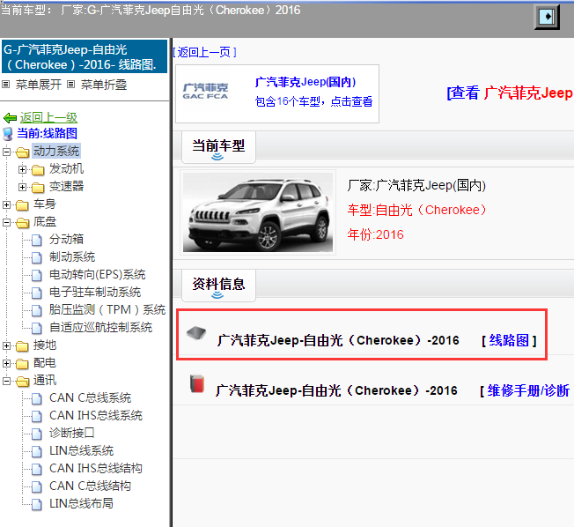Click the 菜单展开 menu expand icon
This screenshot has height=527, width=574.
6,85
